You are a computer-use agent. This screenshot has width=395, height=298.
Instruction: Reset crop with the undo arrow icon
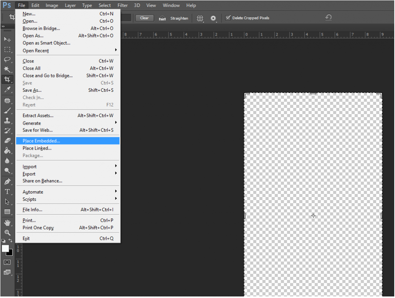tap(328, 18)
